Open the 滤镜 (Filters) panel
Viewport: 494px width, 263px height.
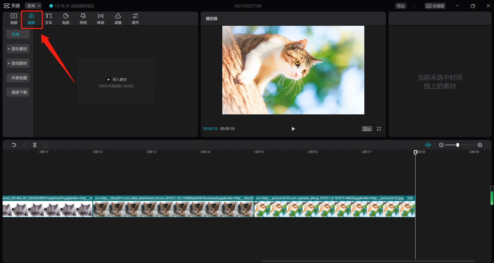(118, 19)
